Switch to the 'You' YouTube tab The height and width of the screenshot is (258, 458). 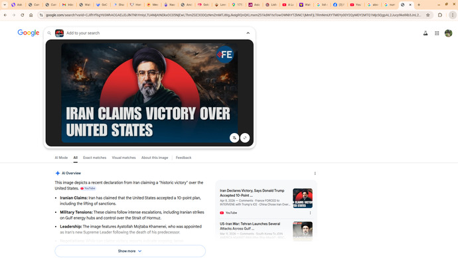pyautogui.click(x=356, y=5)
